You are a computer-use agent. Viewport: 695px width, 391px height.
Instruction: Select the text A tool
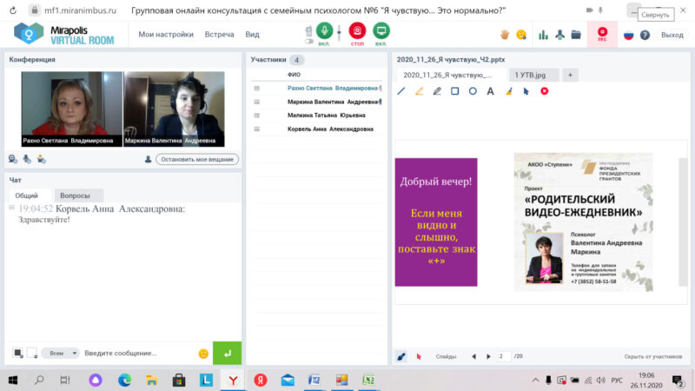490,91
